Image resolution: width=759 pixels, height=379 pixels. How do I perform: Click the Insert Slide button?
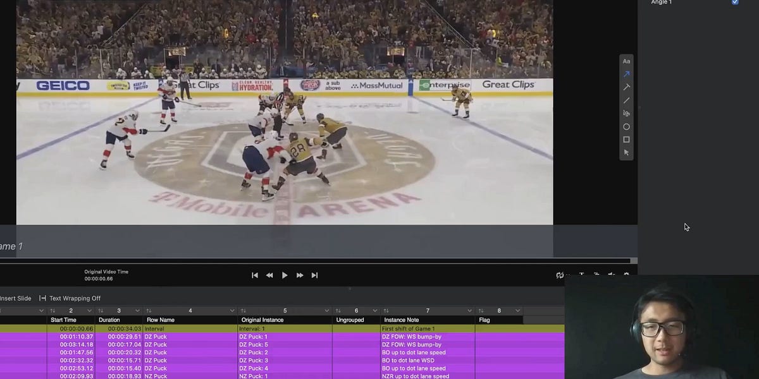pyautogui.click(x=16, y=298)
